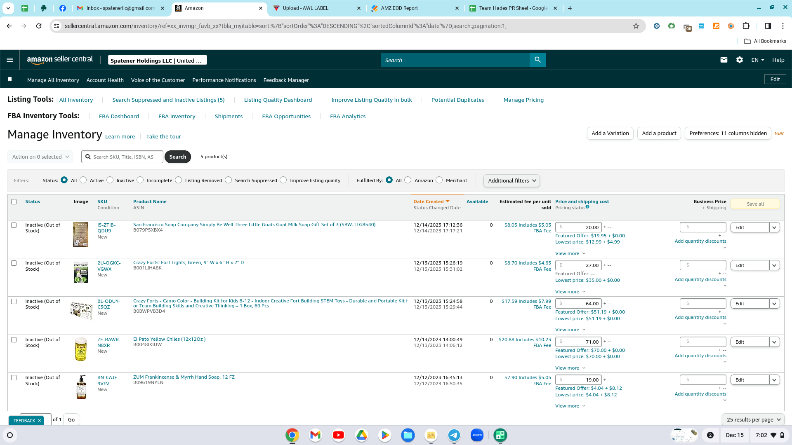
Task: Click the bookmark flag icon in navigation bar
Action: coord(10,79)
